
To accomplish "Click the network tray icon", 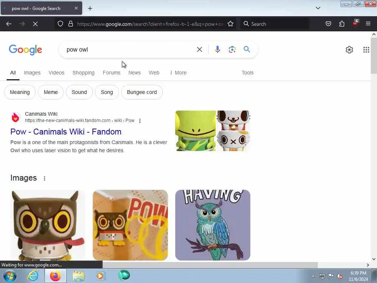I will coord(322,276).
